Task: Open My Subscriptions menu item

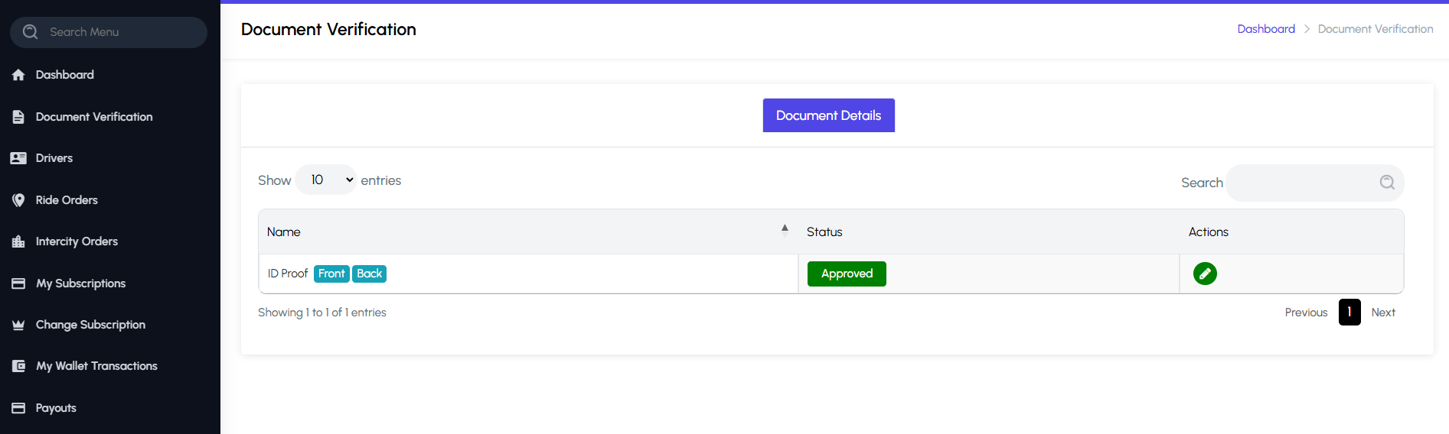Action: click(80, 283)
